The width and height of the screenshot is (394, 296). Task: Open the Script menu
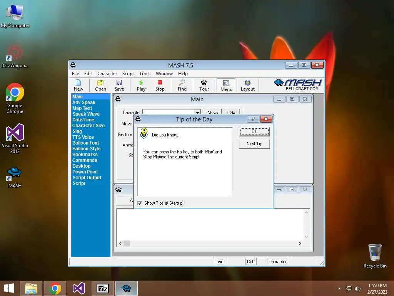pos(128,74)
